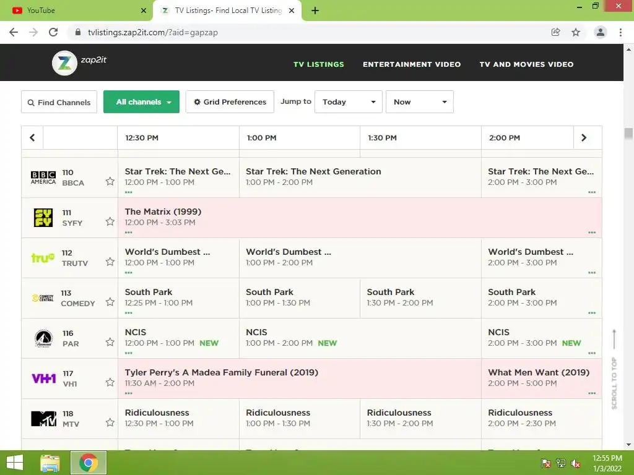634x475 pixels.
Task: Click the SYFY channel logo
Action: (x=43, y=218)
